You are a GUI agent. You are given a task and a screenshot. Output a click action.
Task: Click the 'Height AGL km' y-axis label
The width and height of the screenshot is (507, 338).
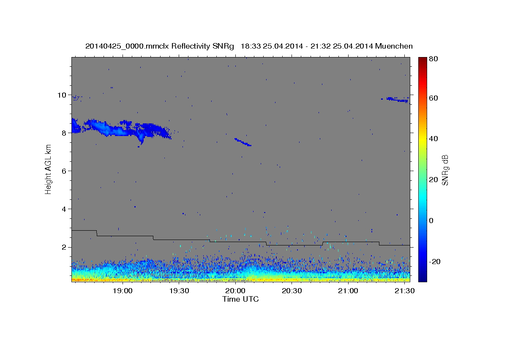point(49,169)
